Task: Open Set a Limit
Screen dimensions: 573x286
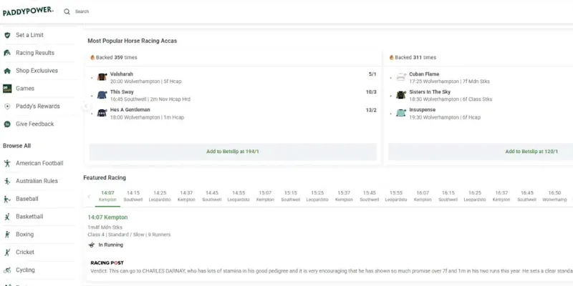Action: [29, 35]
